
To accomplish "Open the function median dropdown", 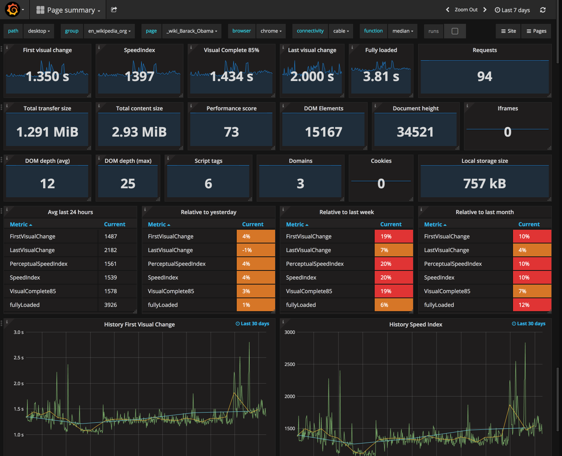I will pos(403,31).
